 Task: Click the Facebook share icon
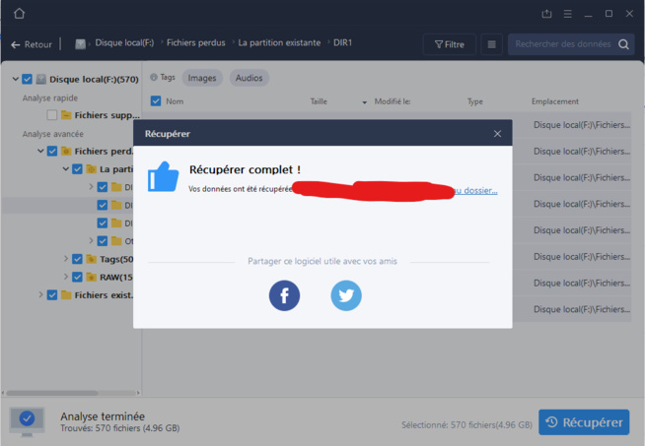(284, 295)
